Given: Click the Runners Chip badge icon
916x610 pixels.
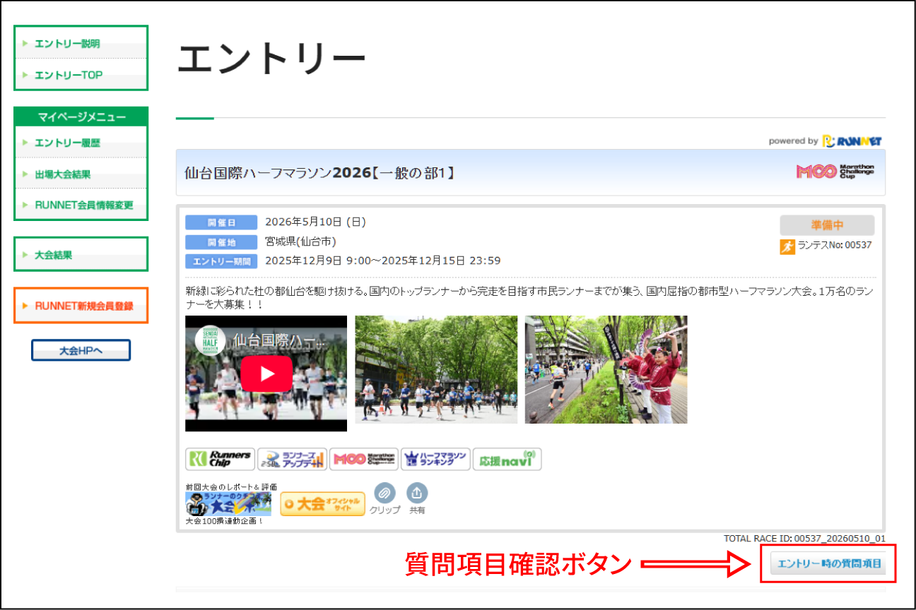Looking at the screenshot, I should 220,459.
